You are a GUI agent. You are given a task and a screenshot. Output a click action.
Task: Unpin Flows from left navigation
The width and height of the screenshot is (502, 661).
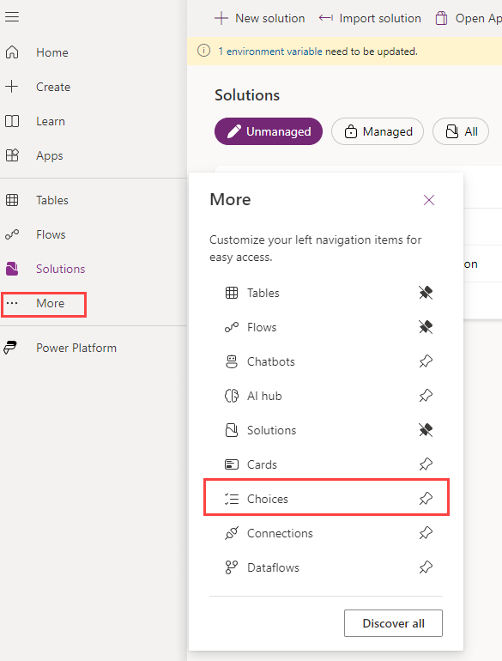pyautogui.click(x=426, y=327)
